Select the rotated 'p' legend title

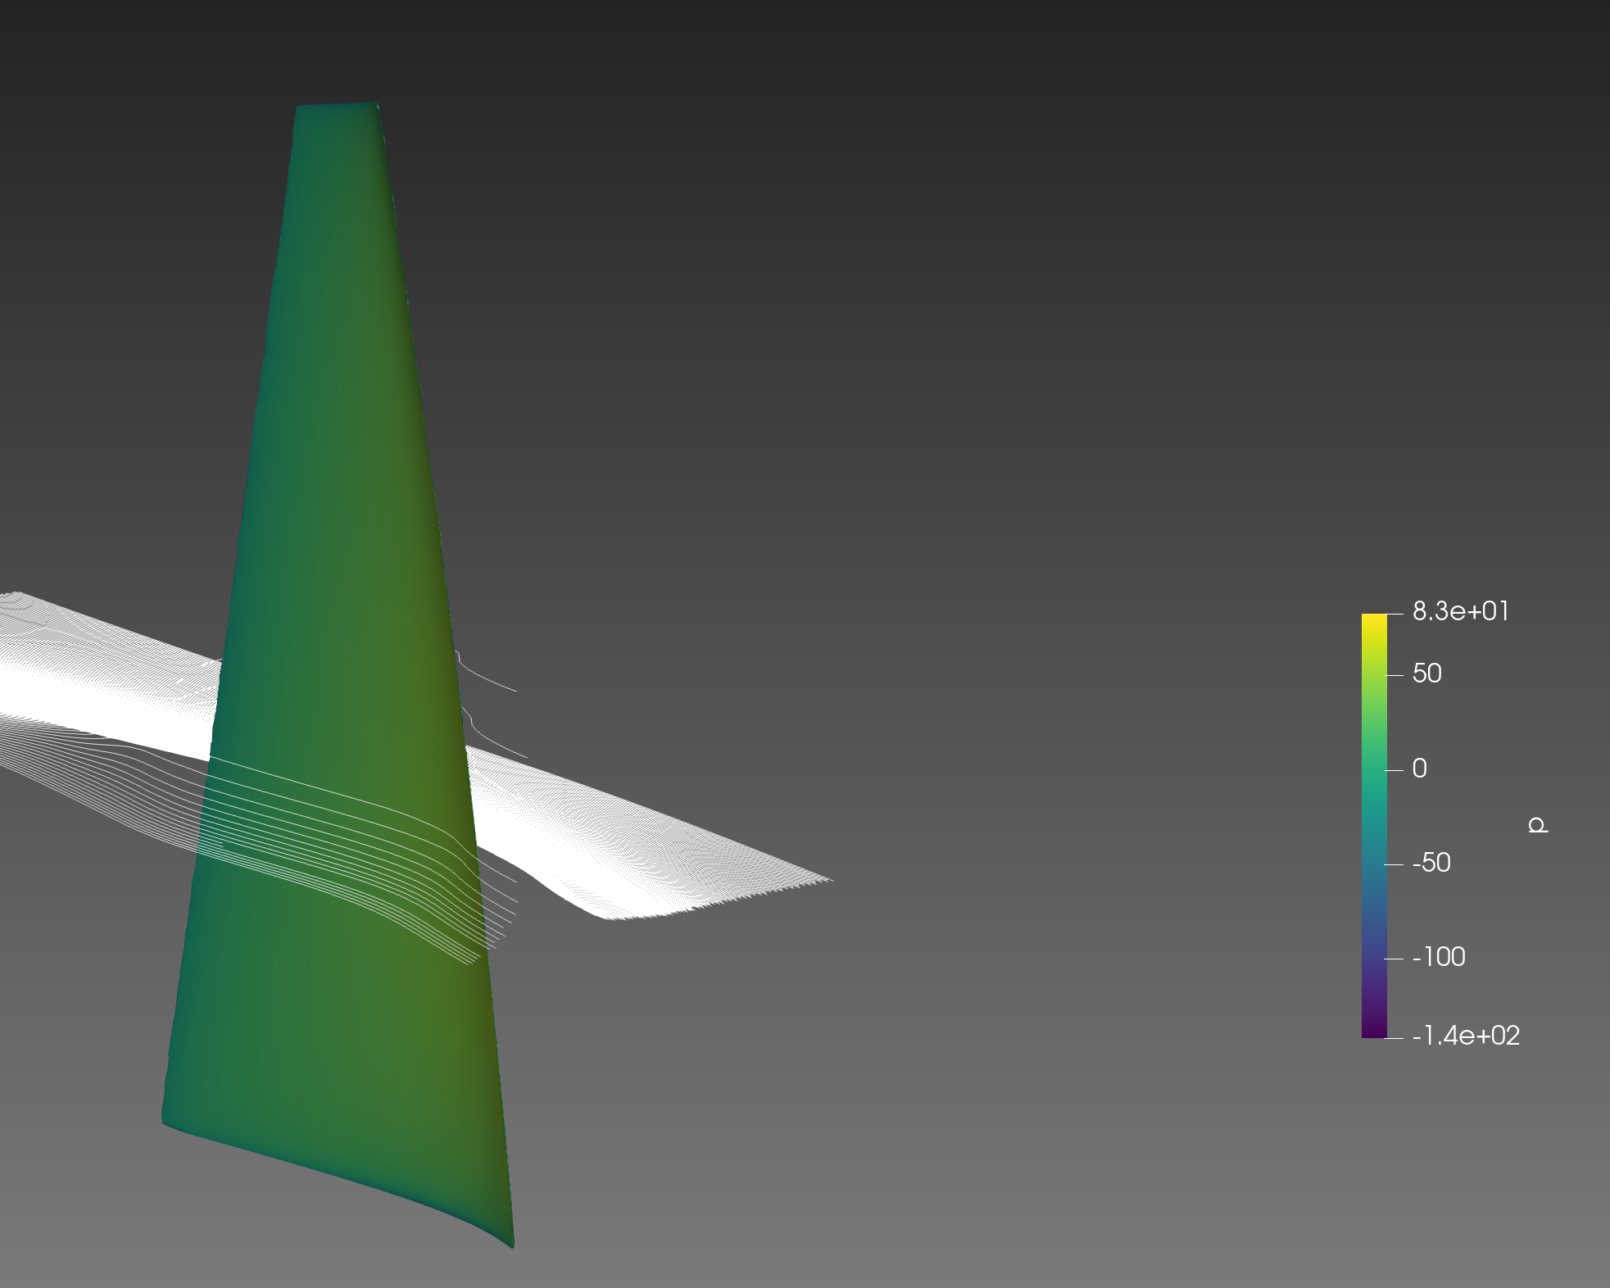coord(1538,825)
